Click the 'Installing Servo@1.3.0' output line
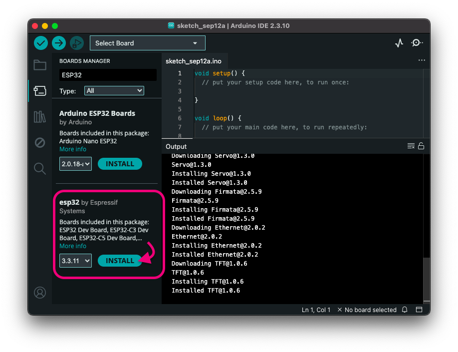 pyautogui.click(x=211, y=173)
